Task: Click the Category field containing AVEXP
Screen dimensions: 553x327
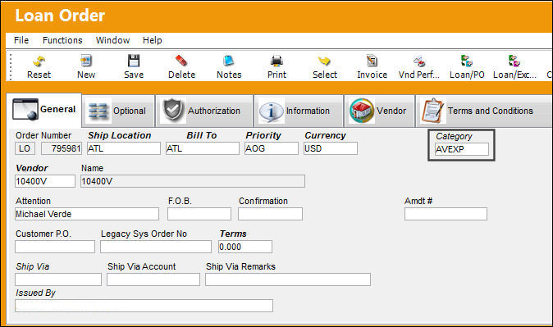Action: (462, 149)
